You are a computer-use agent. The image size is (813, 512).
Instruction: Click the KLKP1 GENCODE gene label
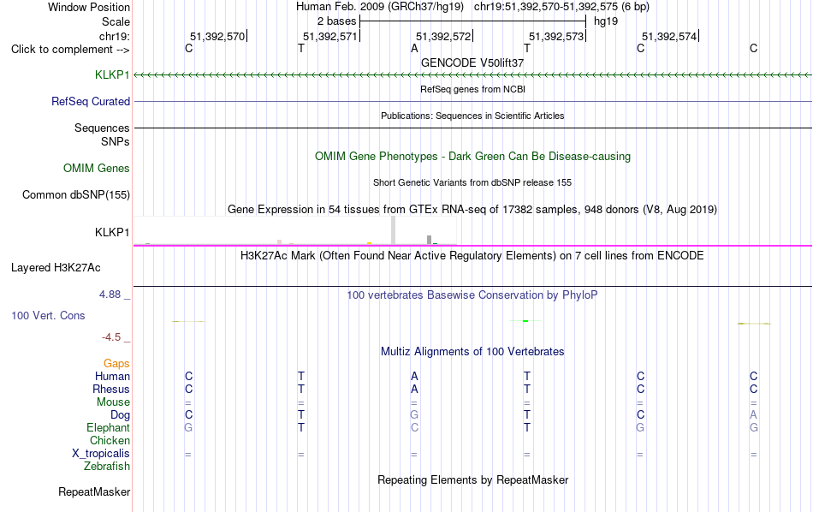[112, 74]
